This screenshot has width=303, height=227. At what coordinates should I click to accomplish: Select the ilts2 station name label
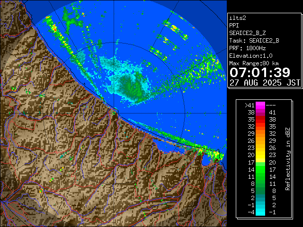click(238, 17)
